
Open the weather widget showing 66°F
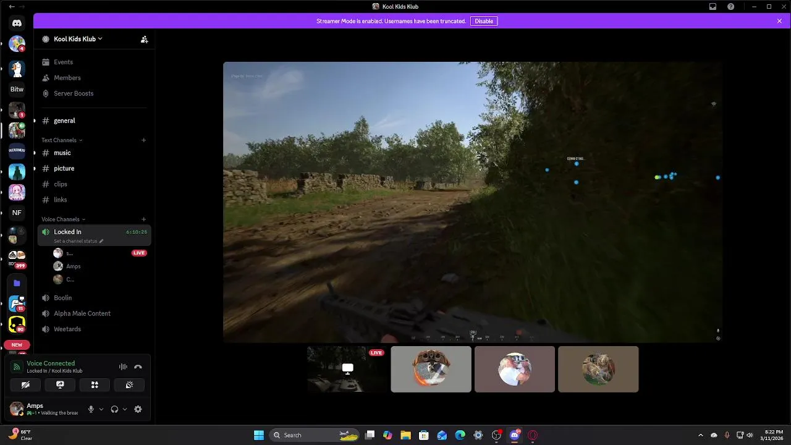click(x=20, y=435)
